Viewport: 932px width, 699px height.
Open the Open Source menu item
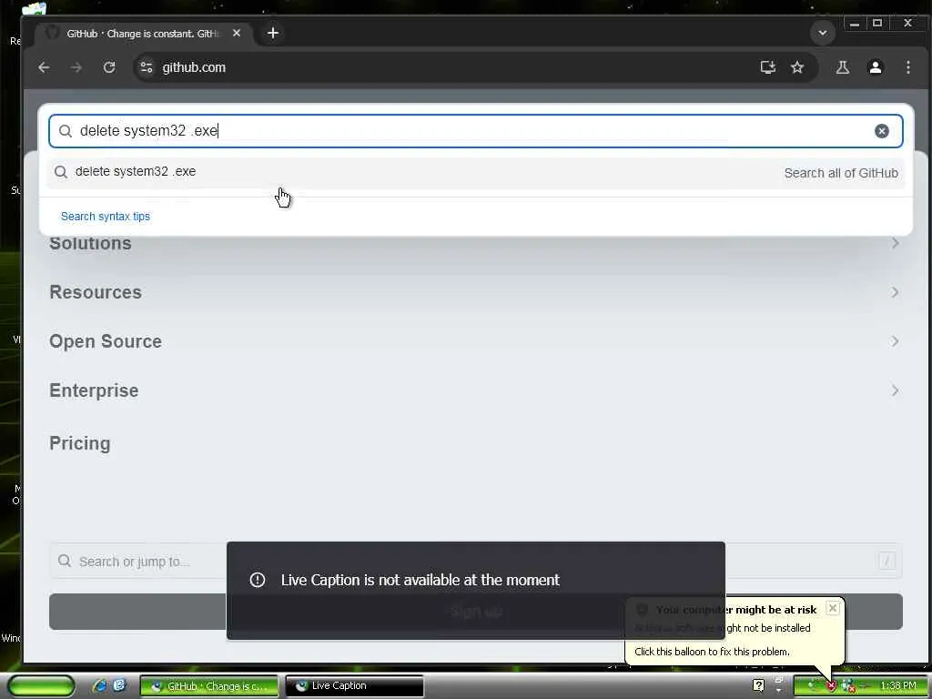(x=106, y=342)
